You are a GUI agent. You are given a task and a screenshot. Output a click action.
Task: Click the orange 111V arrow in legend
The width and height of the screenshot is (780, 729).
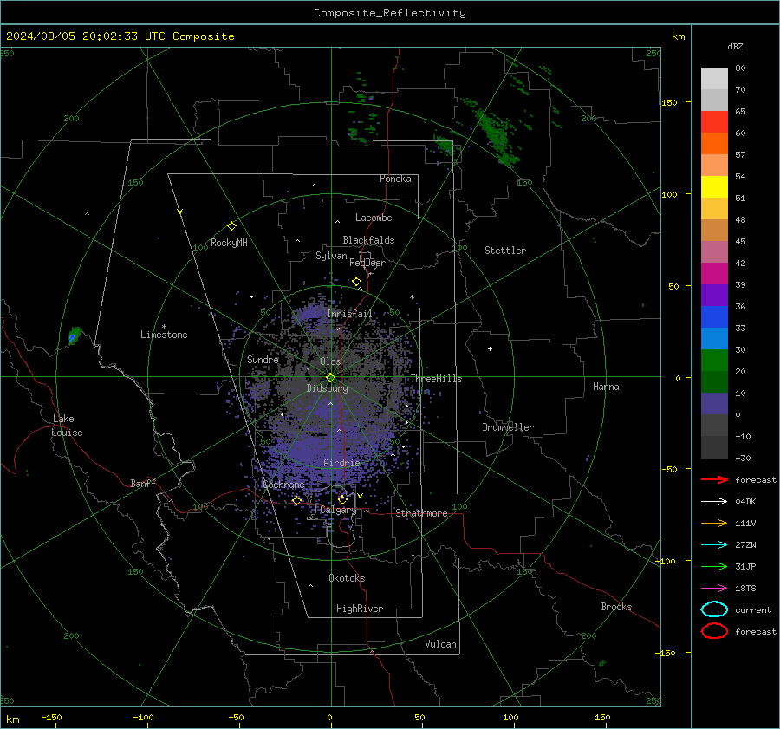coord(714,523)
